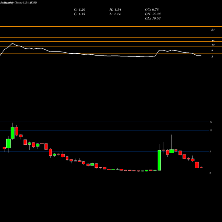The image size is (222, 222).
Task: Click the 15 label on the indicator axis
Action: click(213, 41)
